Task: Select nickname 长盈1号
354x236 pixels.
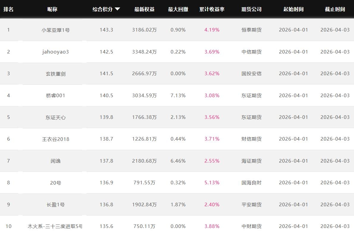Action: (x=56, y=204)
